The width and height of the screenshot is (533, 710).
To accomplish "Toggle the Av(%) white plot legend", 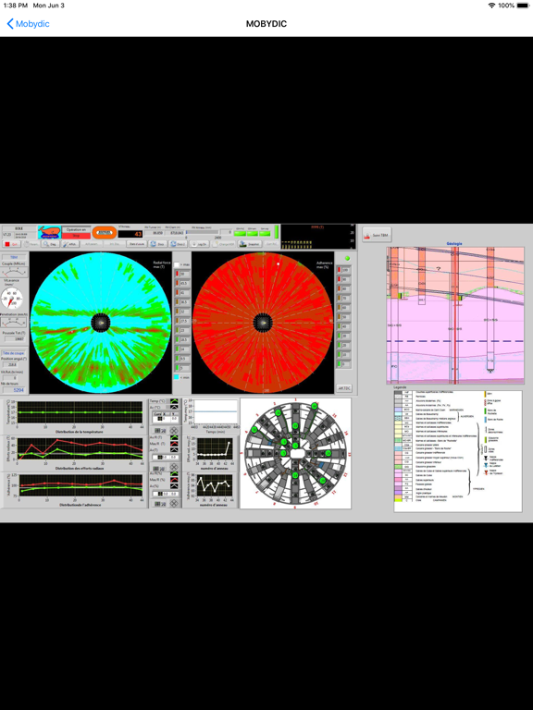I will coord(174,486).
